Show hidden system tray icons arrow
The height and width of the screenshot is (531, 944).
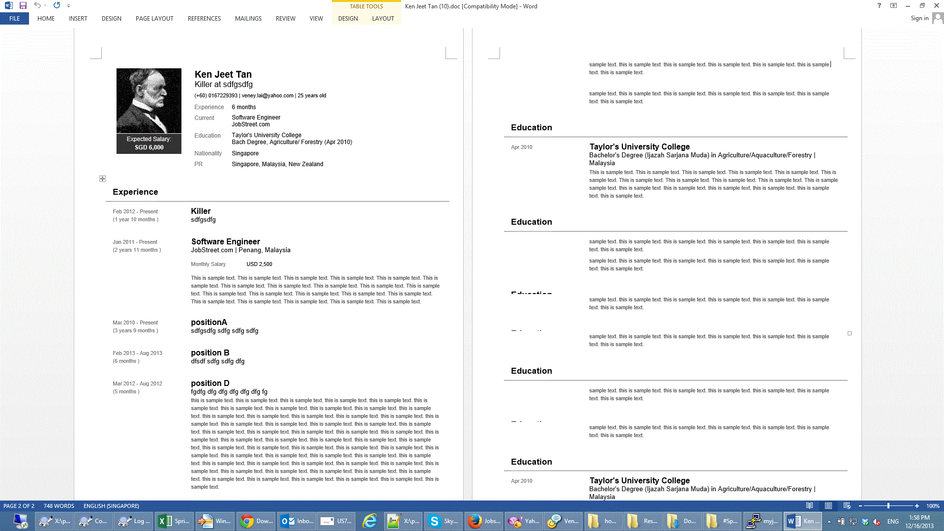click(829, 521)
